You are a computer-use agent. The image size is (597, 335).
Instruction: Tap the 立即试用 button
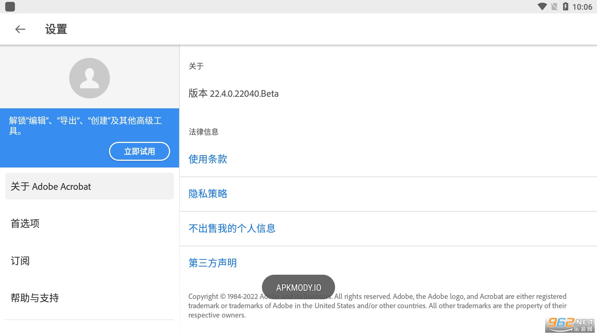coord(140,151)
